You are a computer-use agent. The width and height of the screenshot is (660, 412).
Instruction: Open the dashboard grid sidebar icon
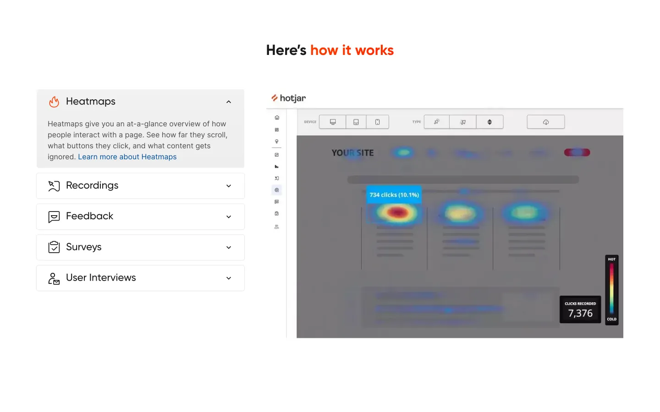click(x=277, y=130)
